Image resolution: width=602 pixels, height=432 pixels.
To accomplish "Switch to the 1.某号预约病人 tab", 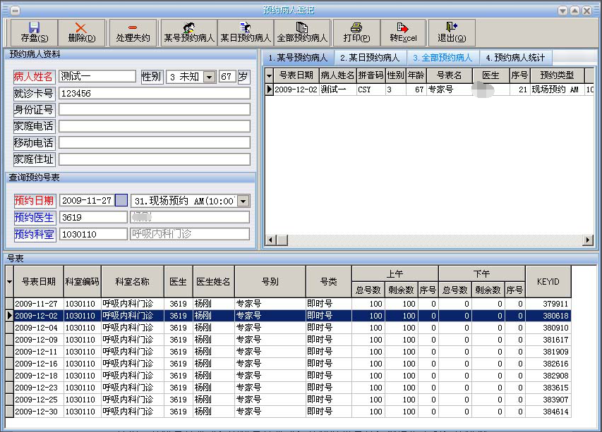I will (x=298, y=58).
